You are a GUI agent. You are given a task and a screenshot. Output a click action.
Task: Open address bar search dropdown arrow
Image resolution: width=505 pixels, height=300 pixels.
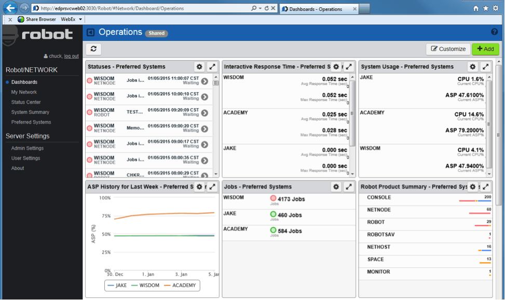tap(260, 8)
